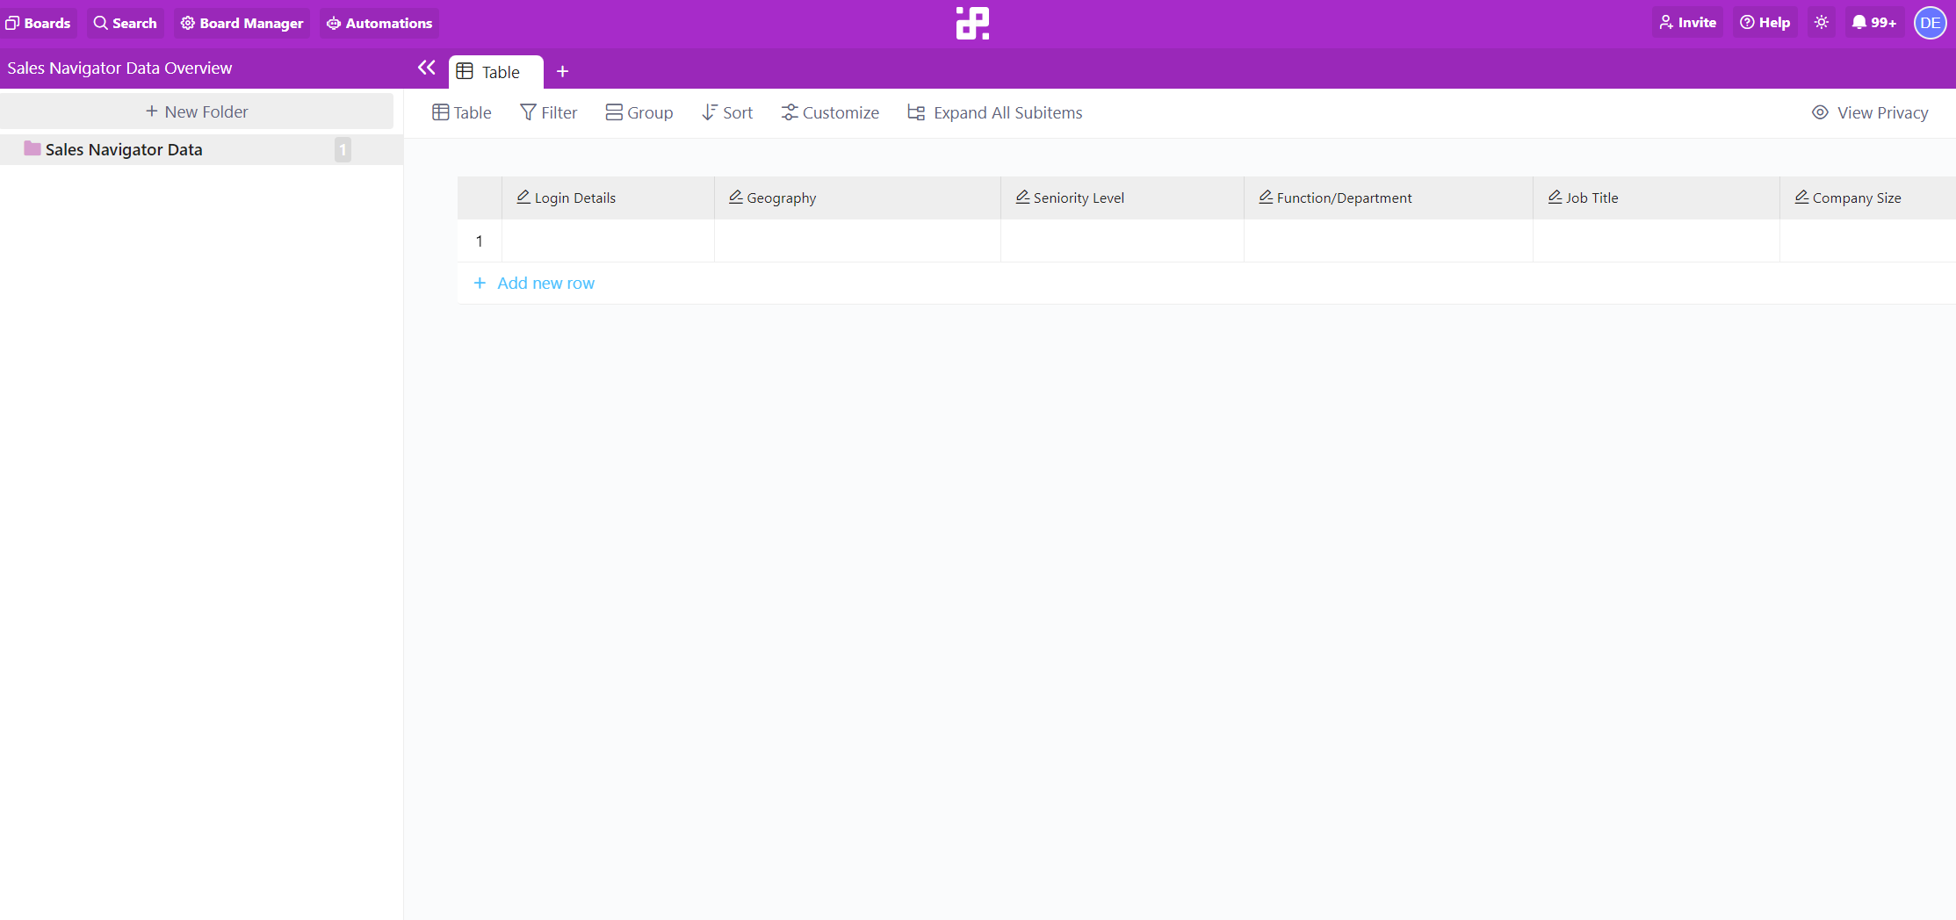Open the Sort options
Screen dimensions: 1956x920
tap(727, 112)
